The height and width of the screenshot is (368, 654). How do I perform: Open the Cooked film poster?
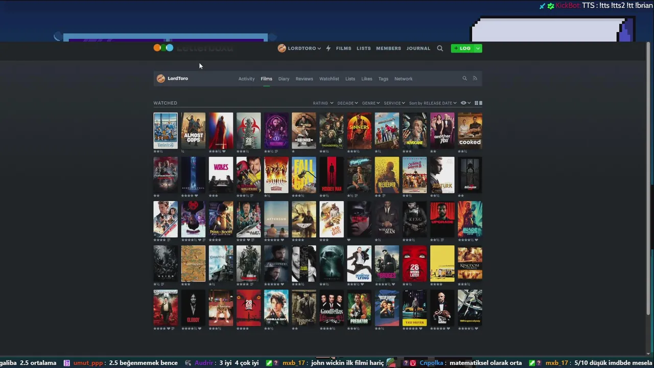[470, 130]
